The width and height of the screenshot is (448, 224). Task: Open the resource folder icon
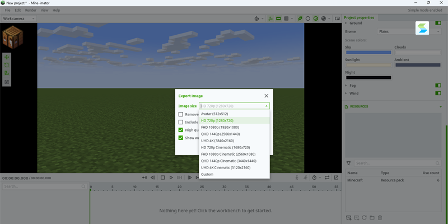click(x=372, y=218)
